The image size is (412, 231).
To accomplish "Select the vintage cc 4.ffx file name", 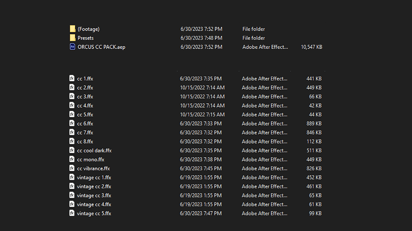I will coord(94,204).
